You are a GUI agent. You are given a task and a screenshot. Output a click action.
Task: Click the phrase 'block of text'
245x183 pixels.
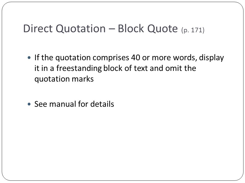[x=126, y=68]
